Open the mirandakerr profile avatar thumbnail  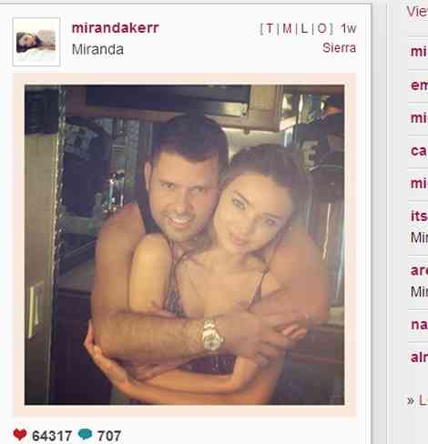(36, 42)
